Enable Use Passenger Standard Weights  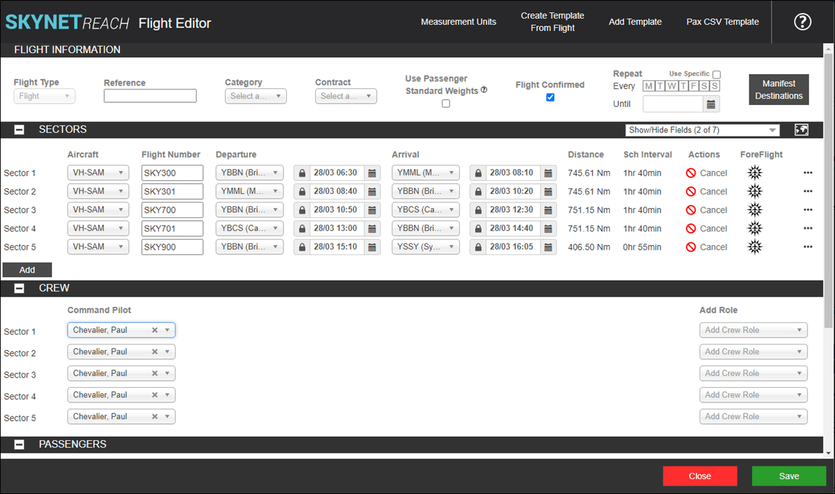click(446, 104)
